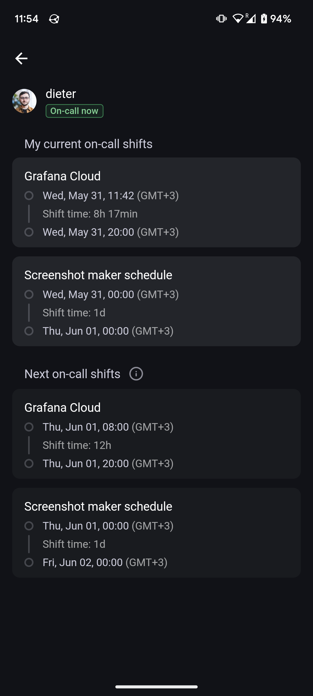Open current Screenshot maker schedule card
Screen dimensions: 313x696
tap(156, 301)
